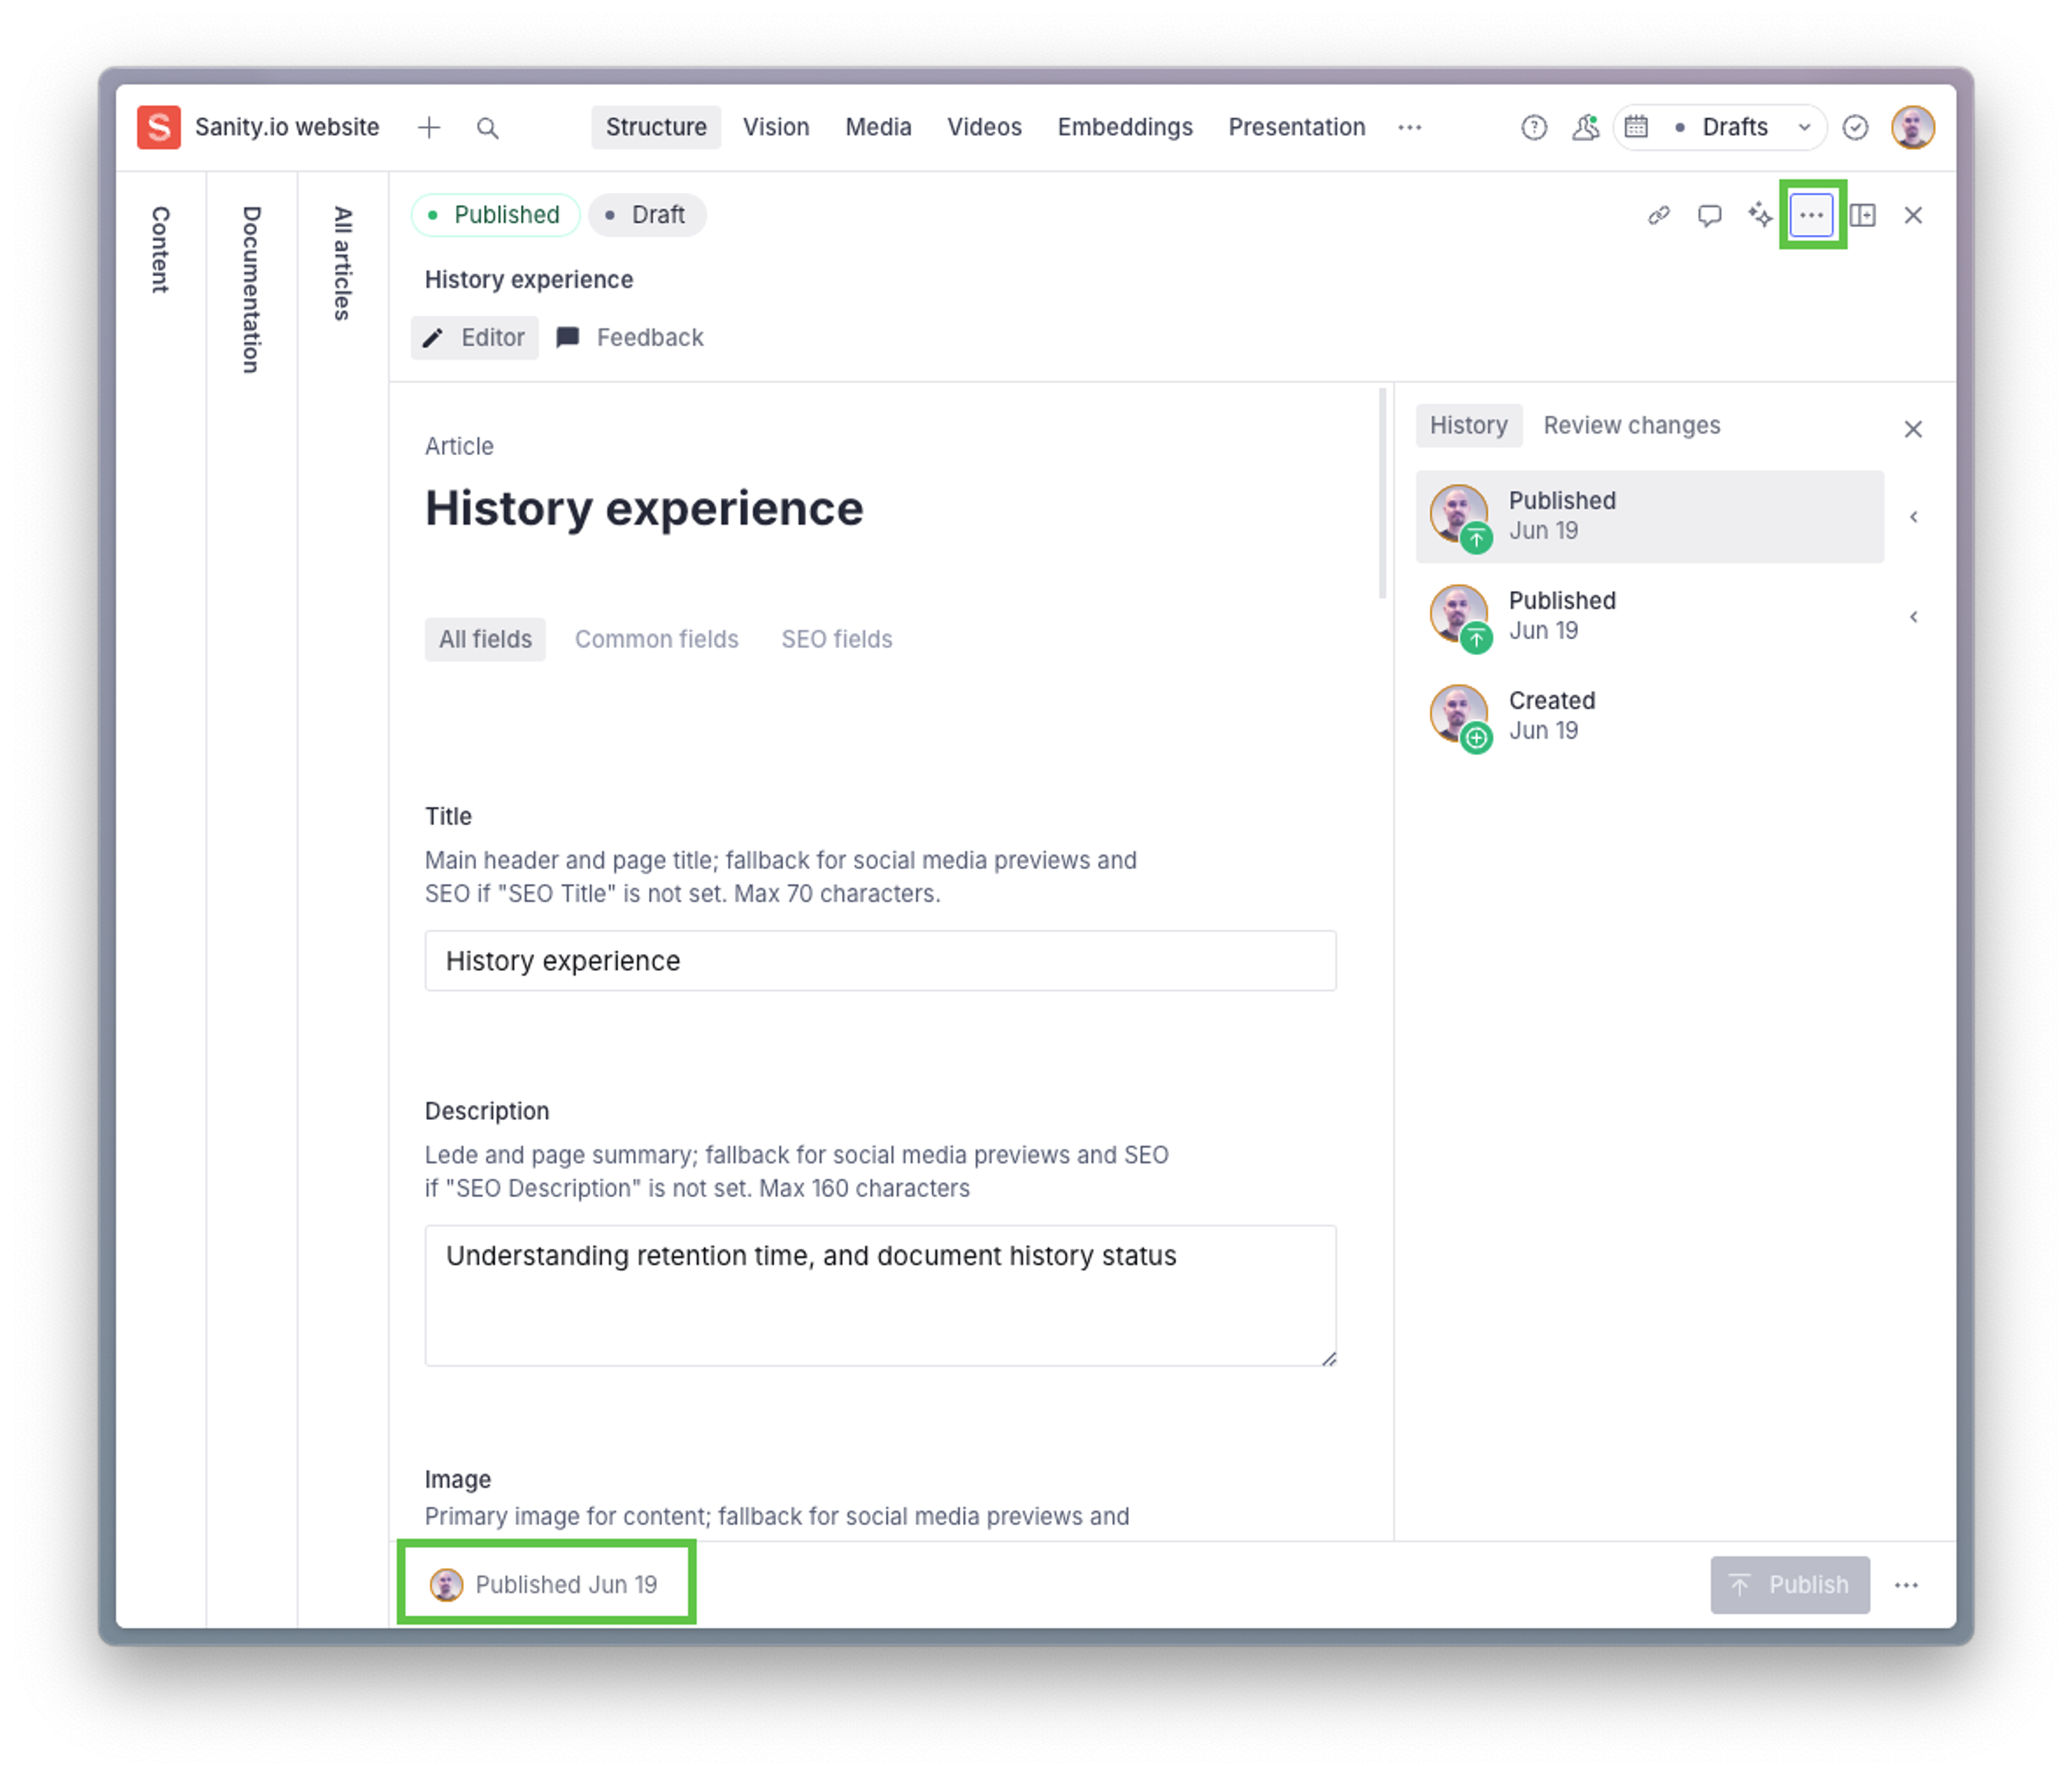Switch to the Review changes tab

pos(1631,426)
